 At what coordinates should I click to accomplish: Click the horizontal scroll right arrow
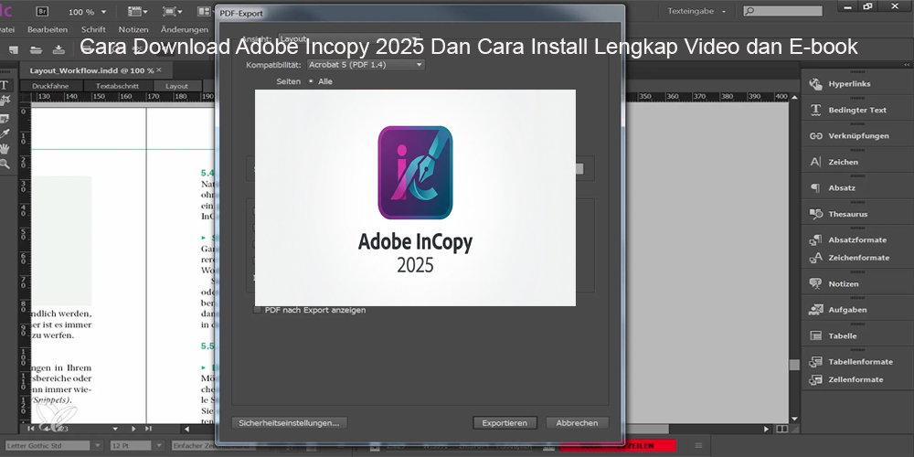coord(766,429)
